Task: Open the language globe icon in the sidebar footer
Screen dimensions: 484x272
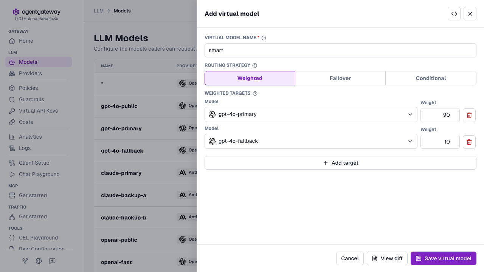Action: 39,261
